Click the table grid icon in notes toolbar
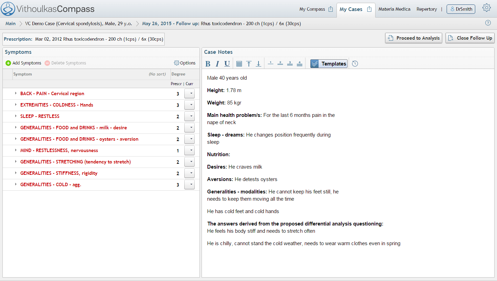This screenshot has height=281, width=497. coord(239,64)
